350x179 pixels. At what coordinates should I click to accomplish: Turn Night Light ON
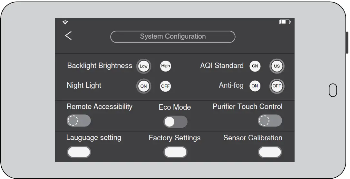143,86
